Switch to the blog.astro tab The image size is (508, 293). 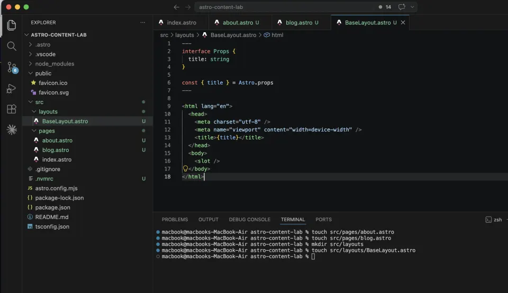pyautogui.click(x=301, y=22)
